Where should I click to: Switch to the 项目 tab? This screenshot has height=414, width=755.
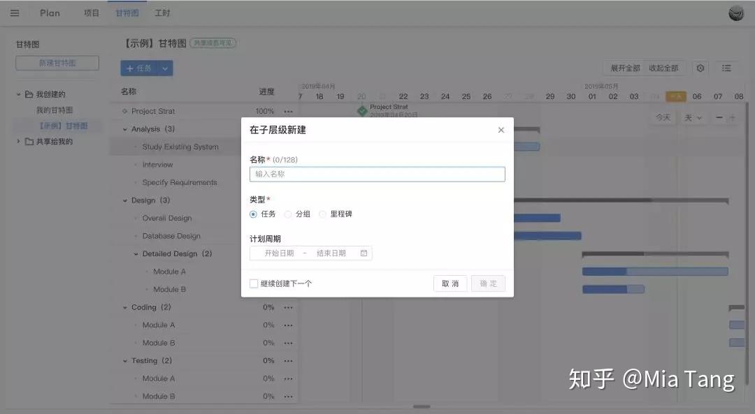point(91,12)
